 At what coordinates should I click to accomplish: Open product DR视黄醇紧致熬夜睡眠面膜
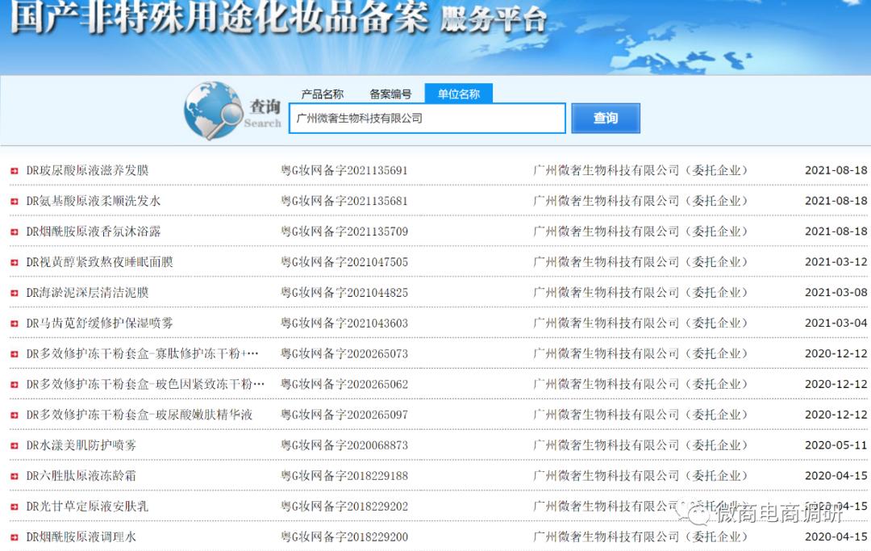coord(99,262)
